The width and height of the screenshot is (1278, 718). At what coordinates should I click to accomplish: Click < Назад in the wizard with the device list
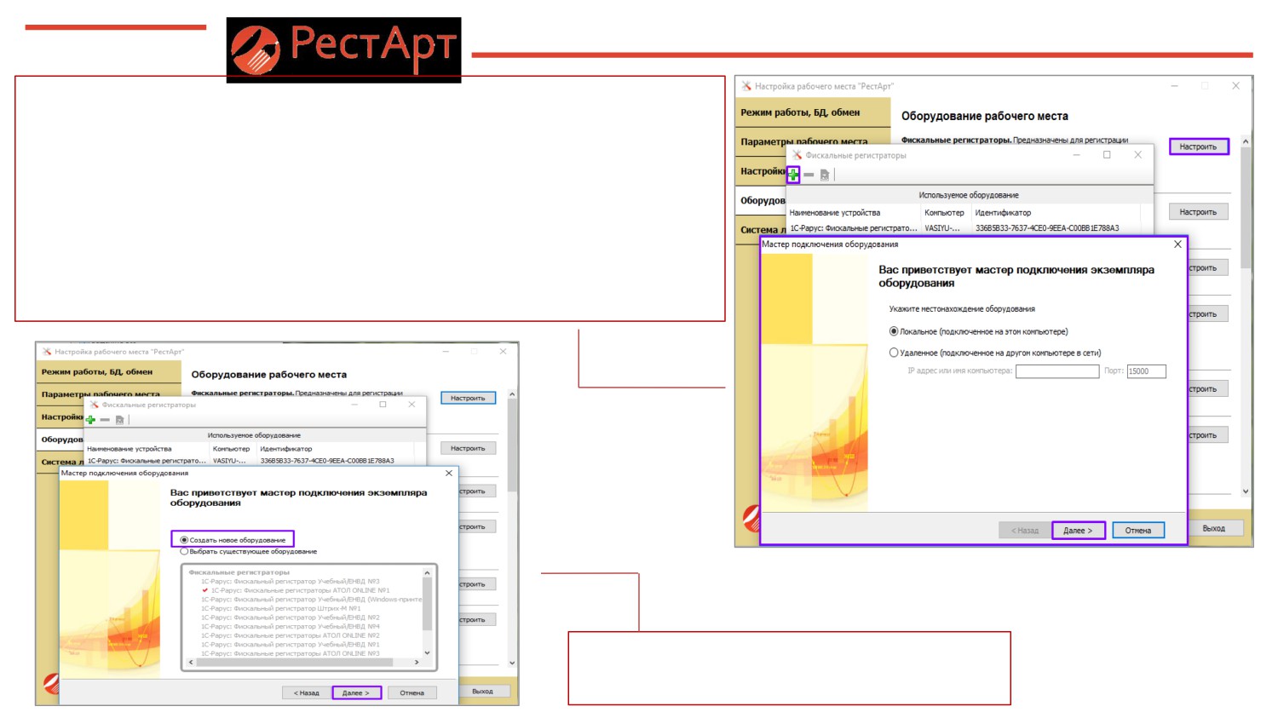[306, 693]
